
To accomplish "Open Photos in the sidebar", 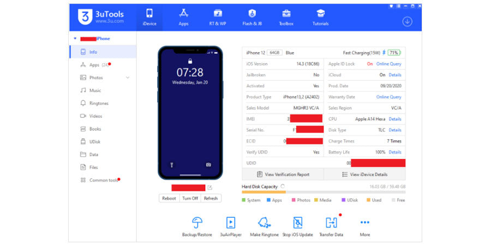I will (103, 77).
